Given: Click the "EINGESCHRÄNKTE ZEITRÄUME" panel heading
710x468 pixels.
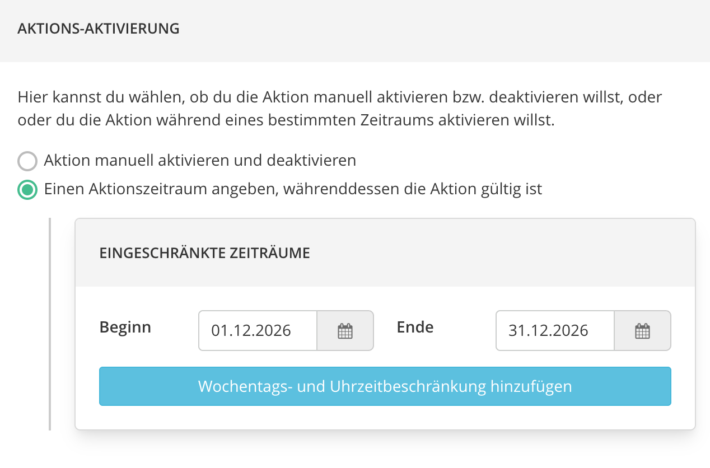Looking at the screenshot, I should [x=204, y=253].
